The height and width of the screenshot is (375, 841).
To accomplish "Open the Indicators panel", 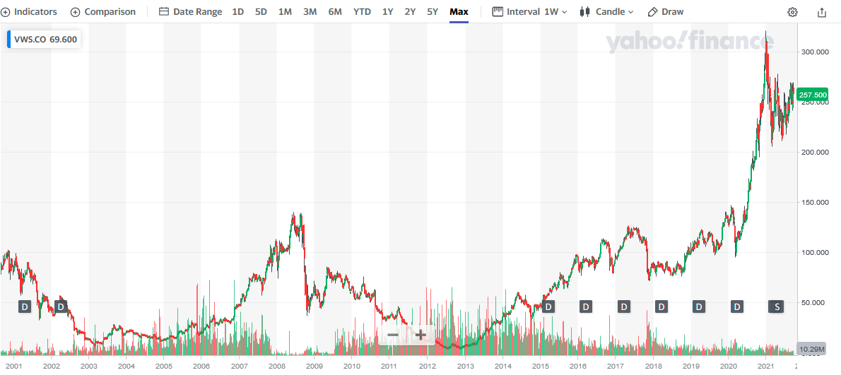I will pyautogui.click(x=29, y=12).
